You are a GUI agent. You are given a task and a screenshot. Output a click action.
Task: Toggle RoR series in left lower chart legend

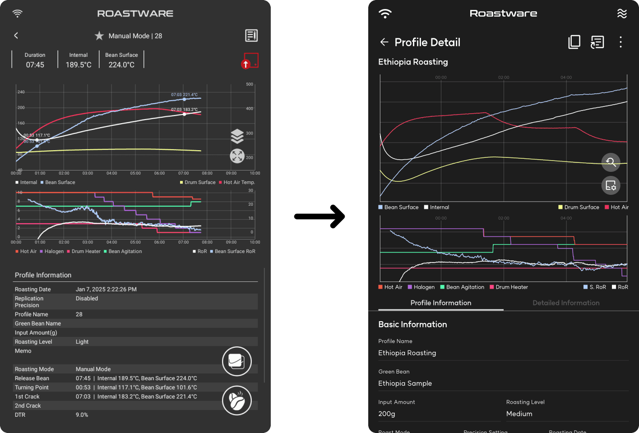[x=200, y=251]
